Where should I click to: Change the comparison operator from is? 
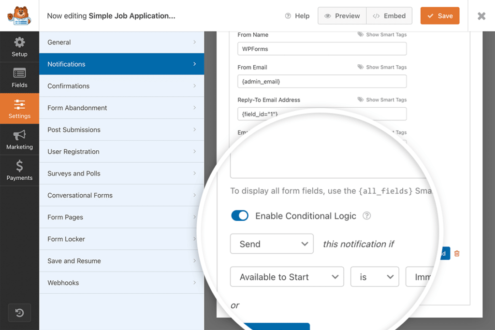click(x=375, y=277)
